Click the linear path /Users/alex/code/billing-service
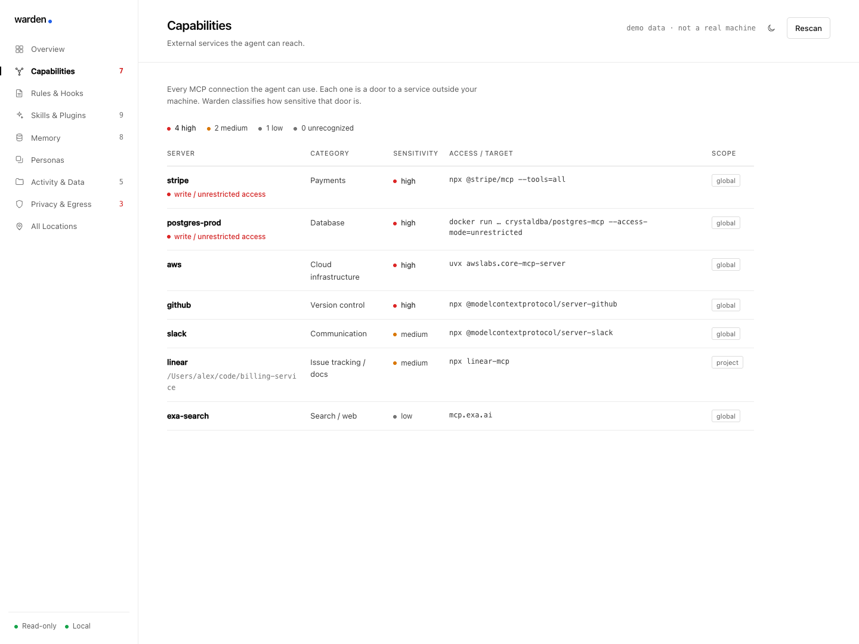Image resolution: width=859 pixels, height=644 pixels. tap(231, 382)
